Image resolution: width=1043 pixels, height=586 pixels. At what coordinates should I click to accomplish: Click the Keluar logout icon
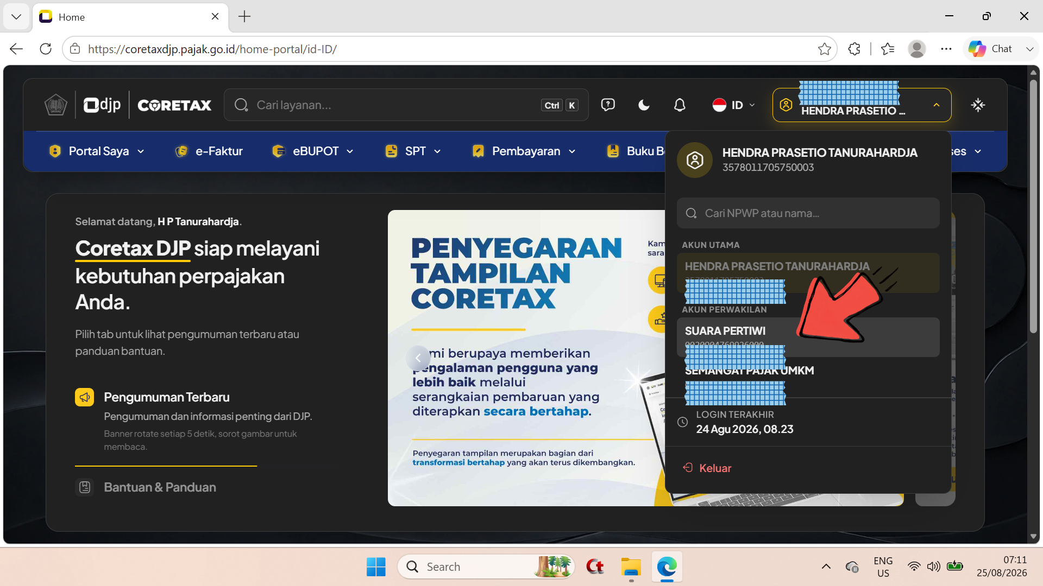[688, 468]
